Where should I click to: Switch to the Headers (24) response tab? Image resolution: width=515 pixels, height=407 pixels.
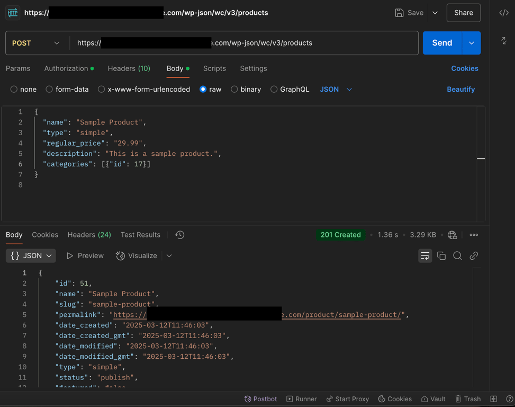[x=88, y=235]
